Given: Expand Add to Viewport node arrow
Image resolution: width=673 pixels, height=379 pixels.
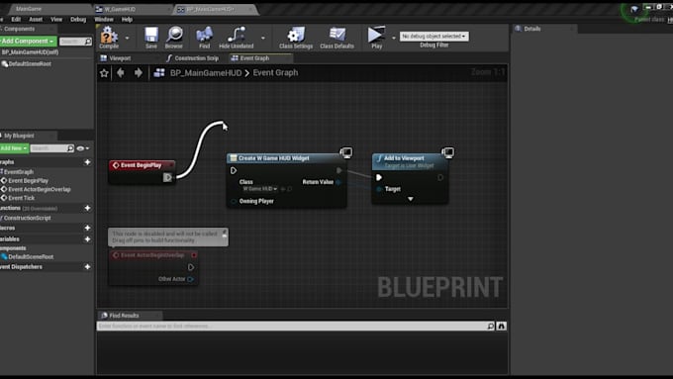Looking at the screenshot, I should 411,199.
